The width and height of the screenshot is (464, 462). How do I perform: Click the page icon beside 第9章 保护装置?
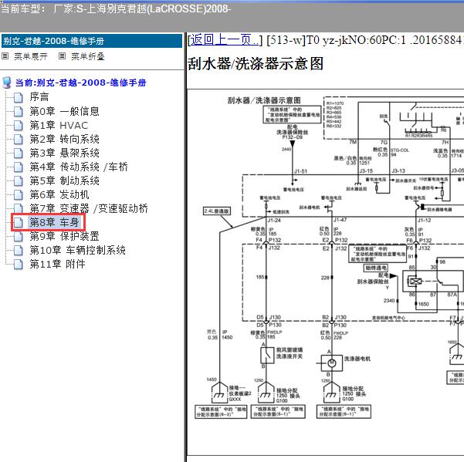[x=19, y=237]
